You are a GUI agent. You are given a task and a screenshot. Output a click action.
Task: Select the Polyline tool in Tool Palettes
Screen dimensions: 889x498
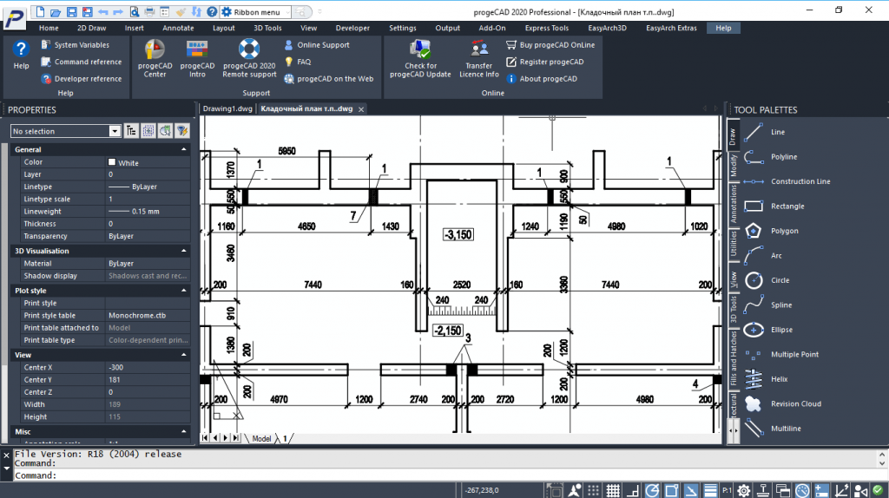pos(784,157)
